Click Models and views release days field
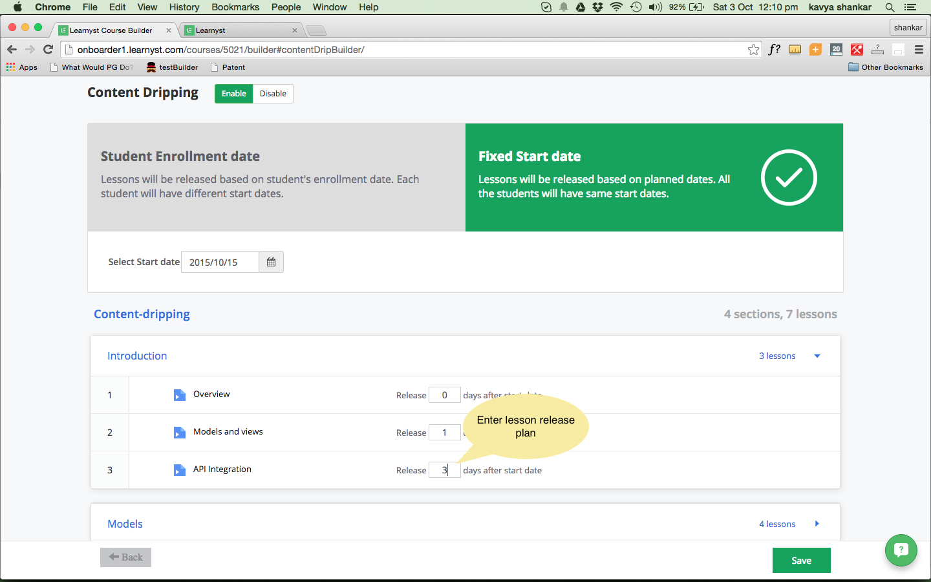Viewport: 931px width, 582px height. (445, 433)
